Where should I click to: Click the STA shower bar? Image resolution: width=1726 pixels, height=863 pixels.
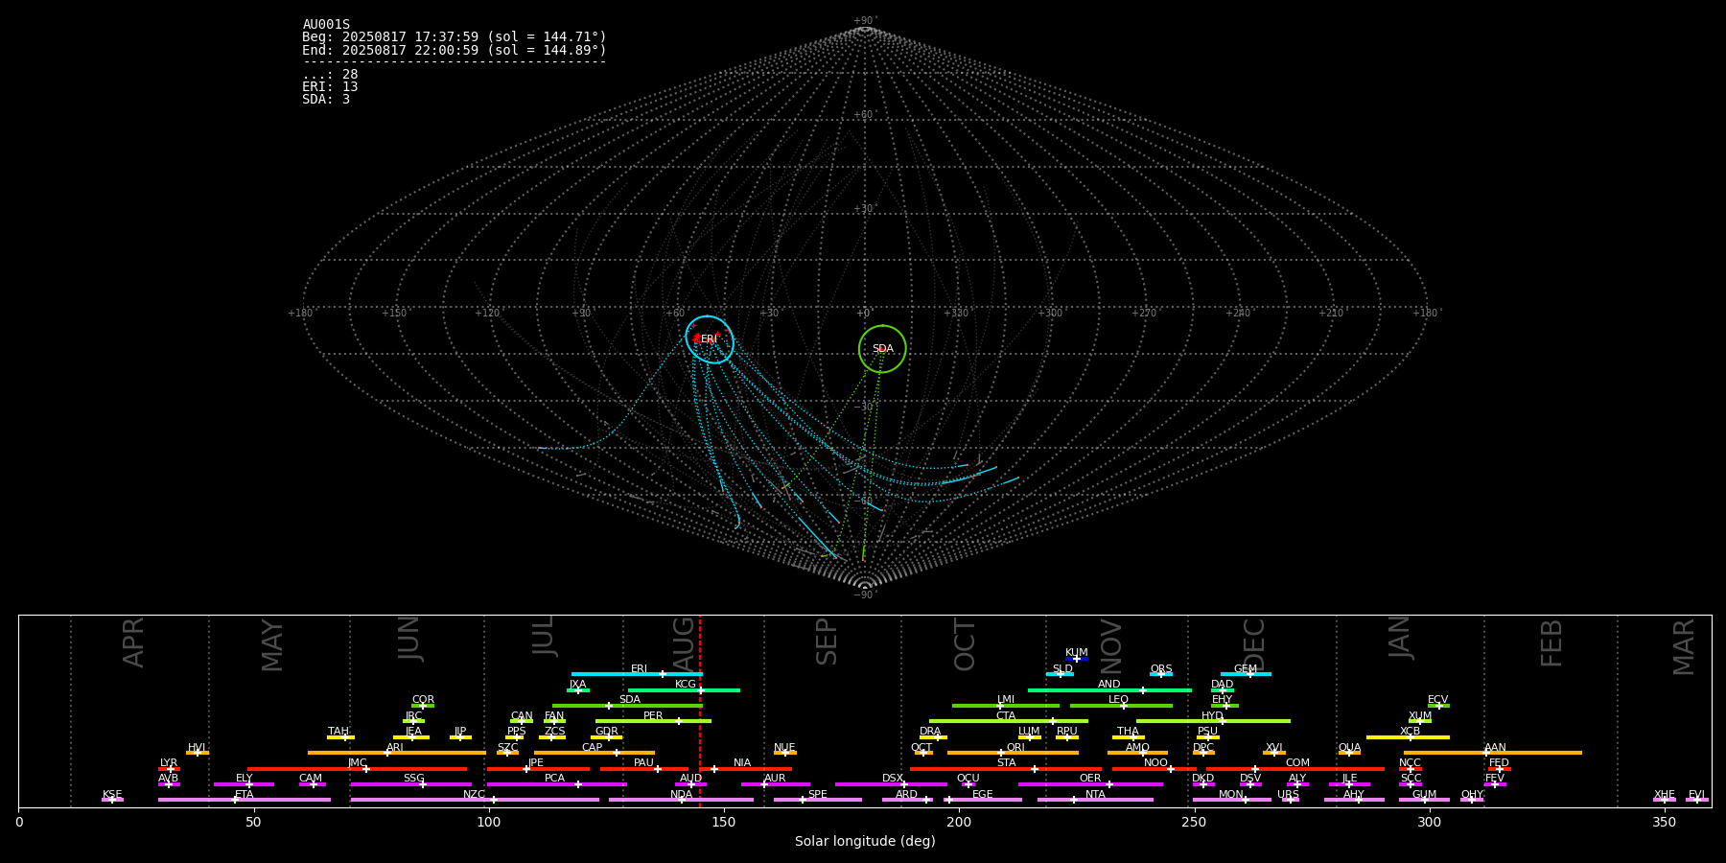(x=1006, y=769)
